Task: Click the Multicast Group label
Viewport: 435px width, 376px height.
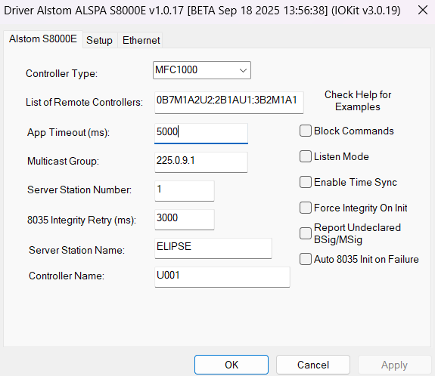Action: click(x=63, y=161)
